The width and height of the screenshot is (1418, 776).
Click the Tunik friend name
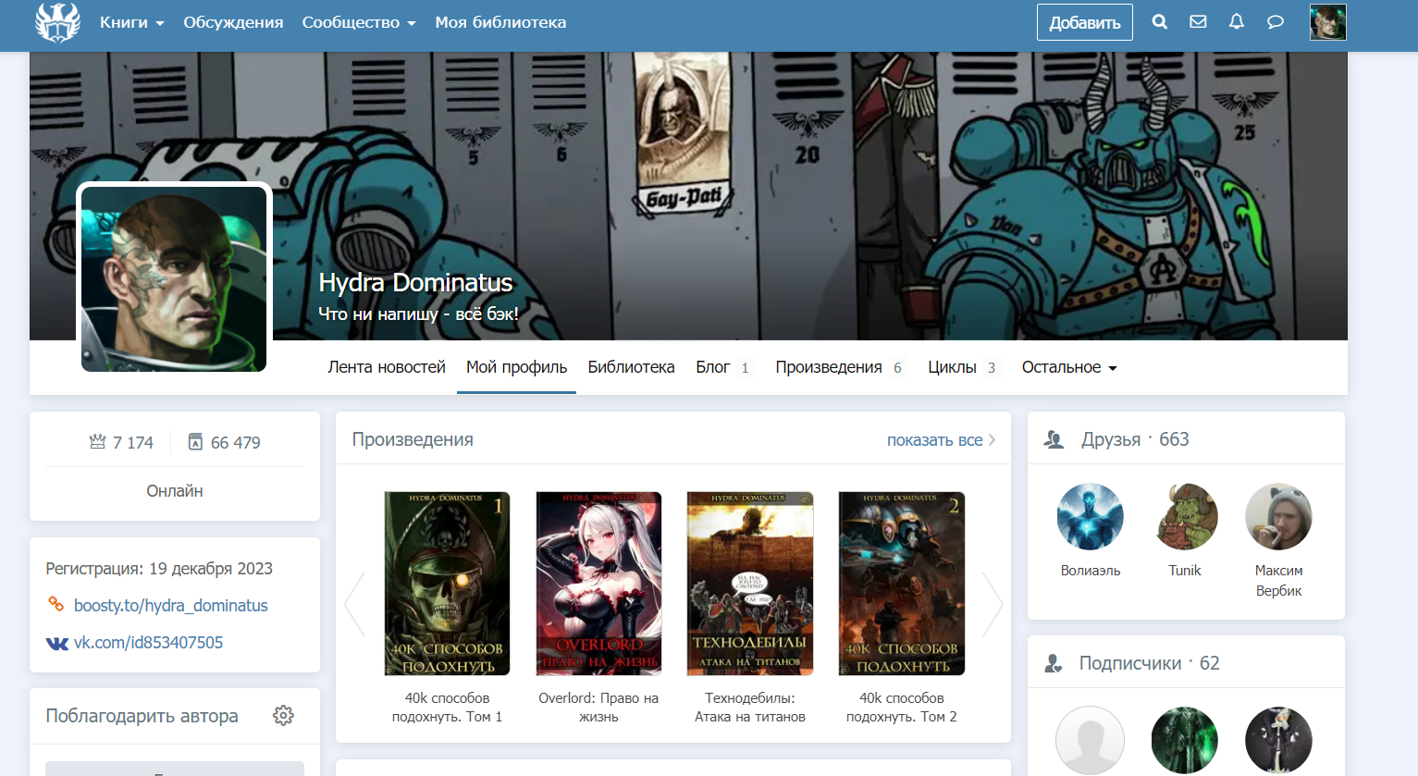pyautogui.click(x=1185, y=571)
